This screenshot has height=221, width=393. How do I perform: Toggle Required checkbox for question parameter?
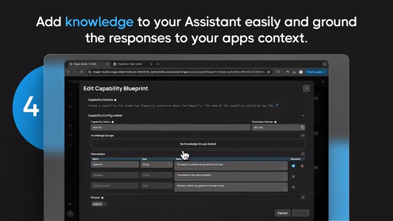point(293,166)
